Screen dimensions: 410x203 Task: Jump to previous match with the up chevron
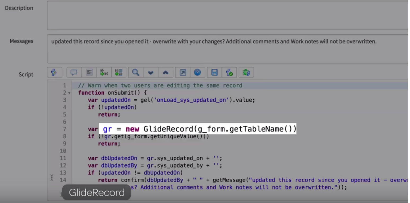click(166, 72)
